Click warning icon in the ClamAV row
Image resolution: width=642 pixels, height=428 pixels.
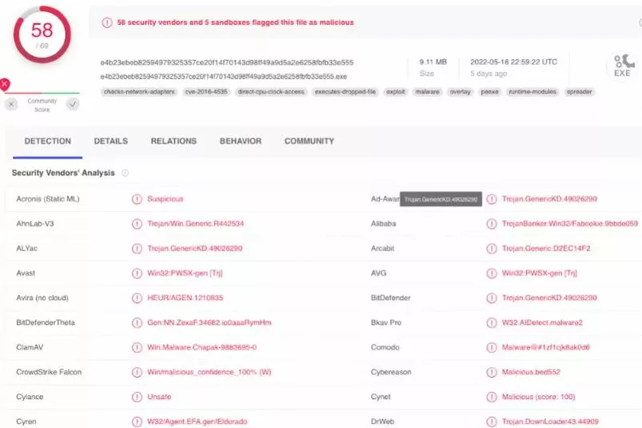pos(137,348)
